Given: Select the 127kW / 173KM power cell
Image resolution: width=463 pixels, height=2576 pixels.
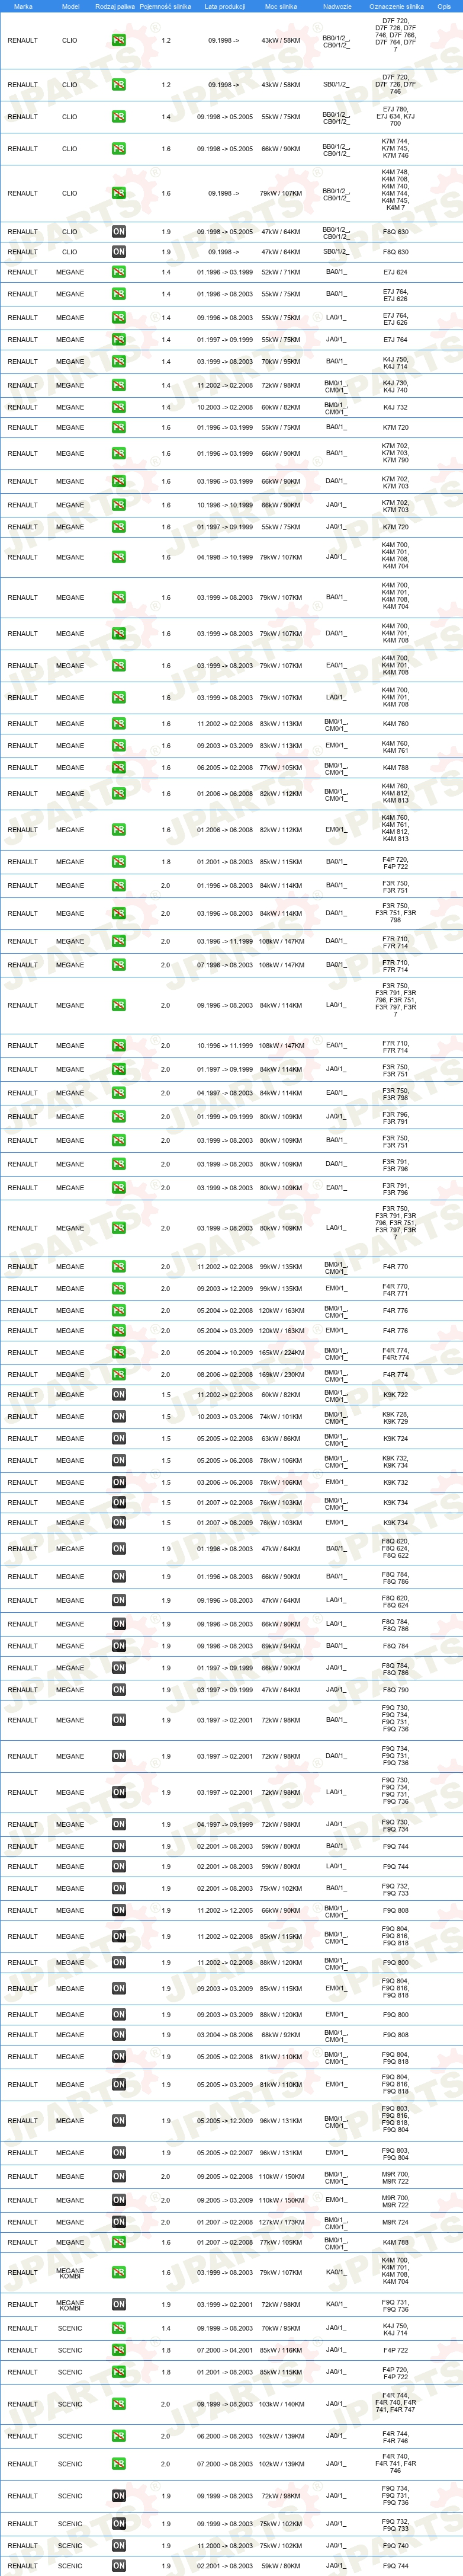Looking at the screenshot, I should (281, 2222).
